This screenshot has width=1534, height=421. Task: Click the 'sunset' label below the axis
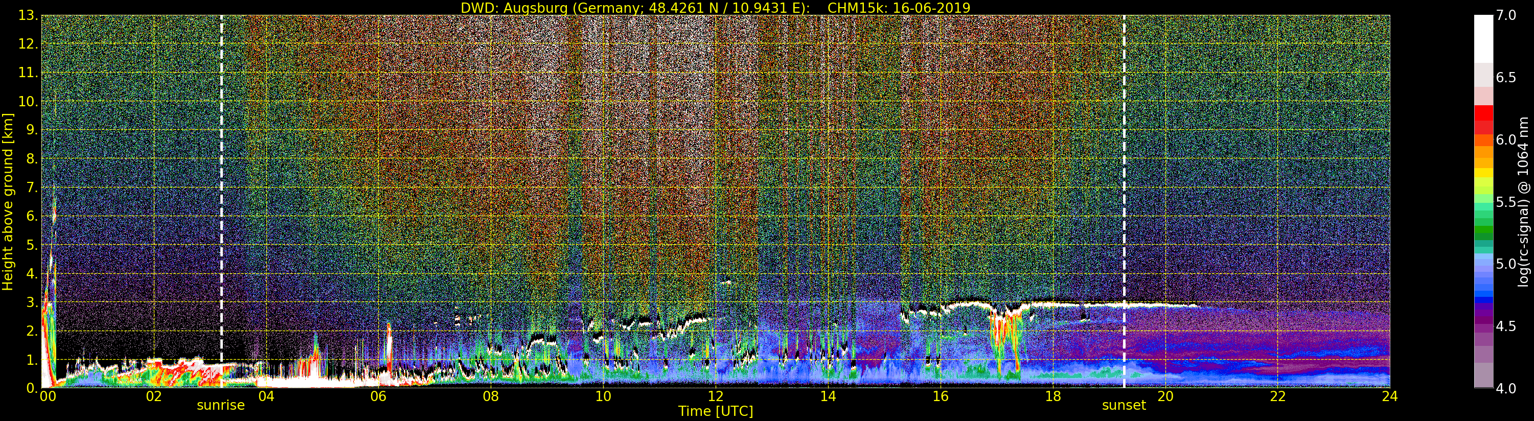click(1124, 406)
